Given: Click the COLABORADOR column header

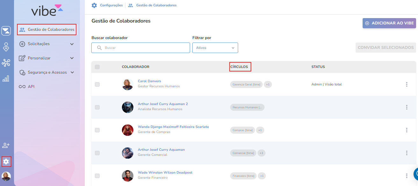Looking at the screenshot, I should (x=136, y=67).
